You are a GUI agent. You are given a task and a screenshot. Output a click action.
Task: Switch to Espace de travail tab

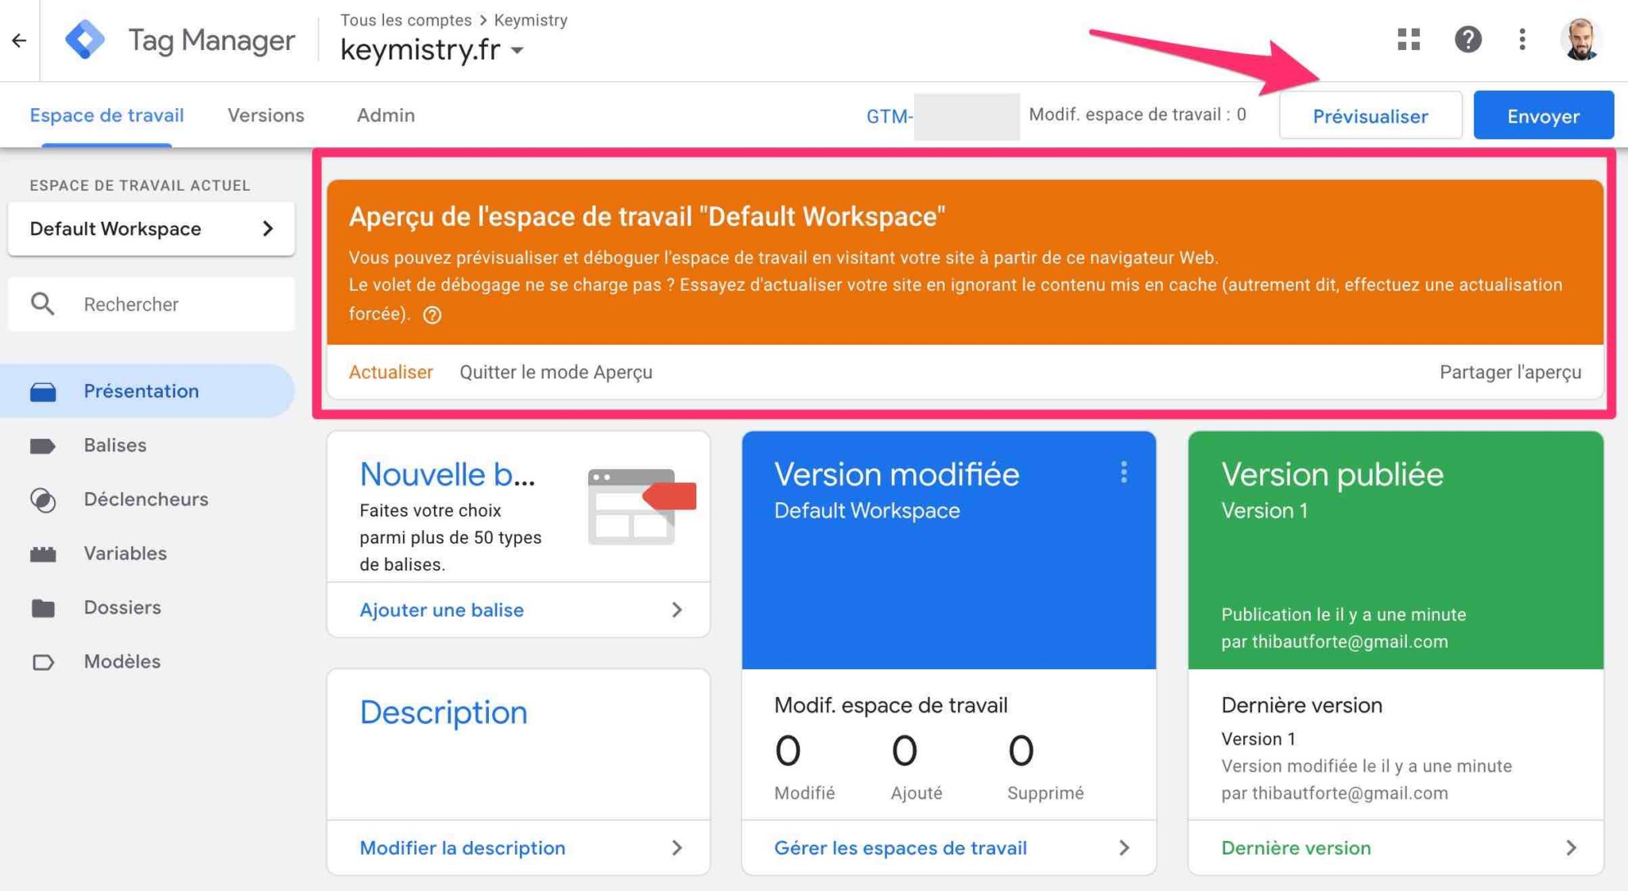[x=107, y=115]
